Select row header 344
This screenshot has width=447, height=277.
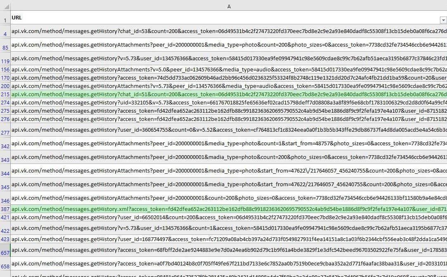(5, 171)
